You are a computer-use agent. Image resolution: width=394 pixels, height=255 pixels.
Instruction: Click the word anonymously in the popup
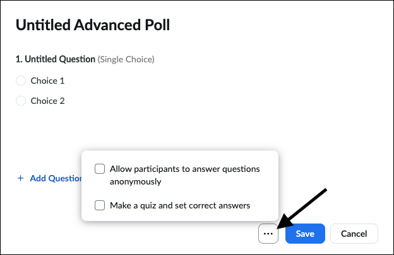click(135, 182)
